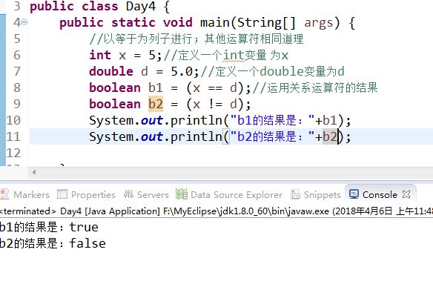Image resolution: width=433 pixels, height=284 pixels.
Task: Click the highlighted b2 variable on line 9
Action: (x=156, y=104)
